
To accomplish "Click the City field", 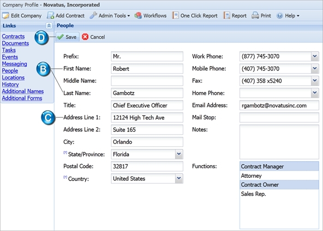I will click(147, 142).
